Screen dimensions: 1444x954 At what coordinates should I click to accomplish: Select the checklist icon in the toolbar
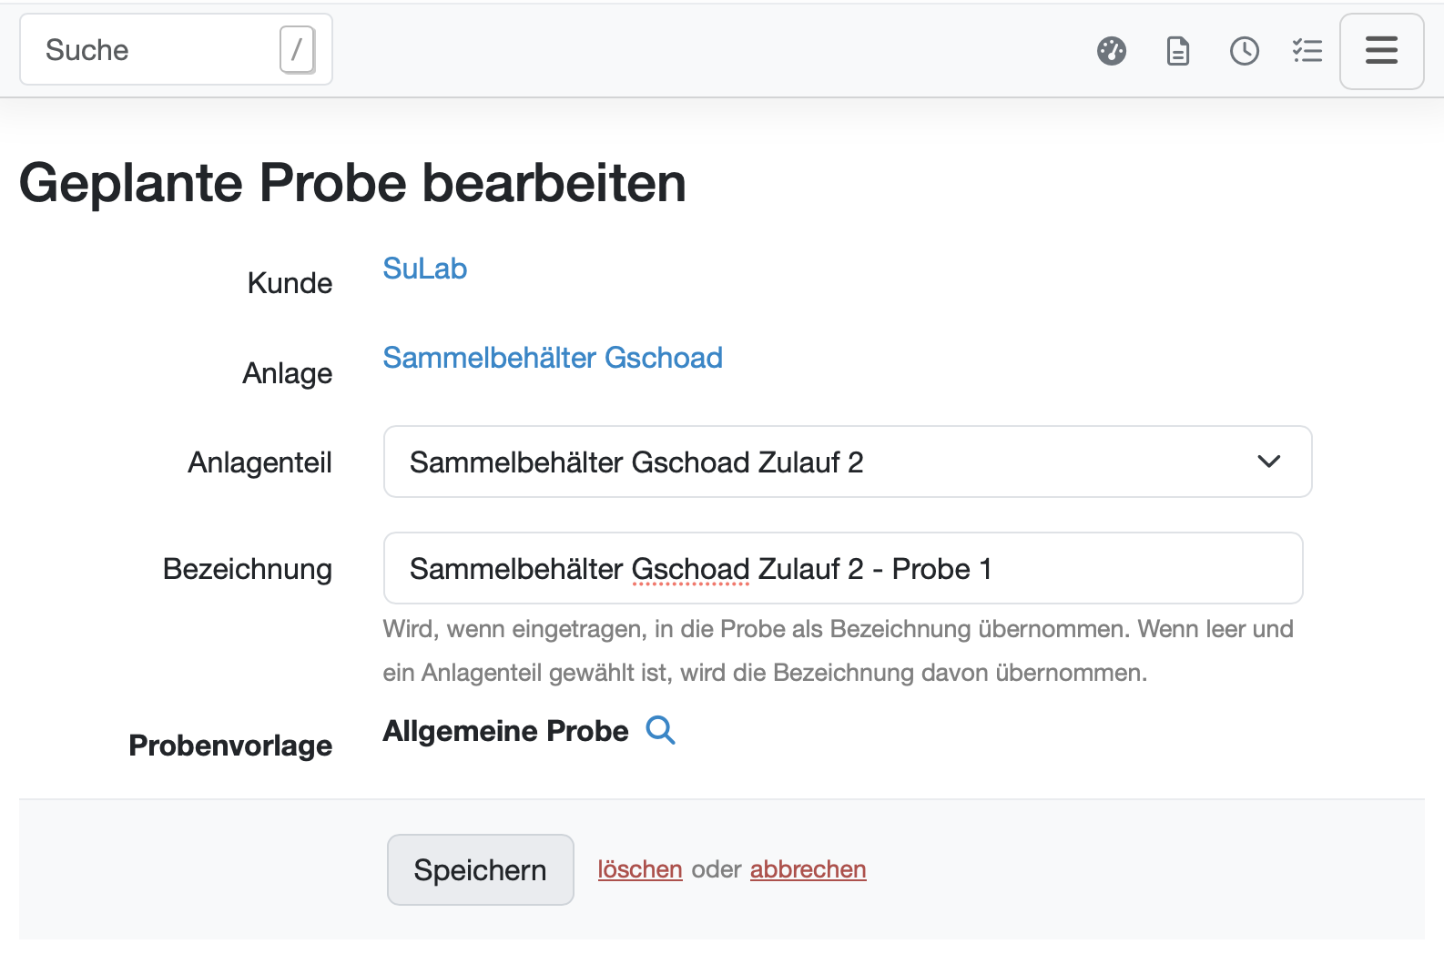click(x=1308, y=51)
